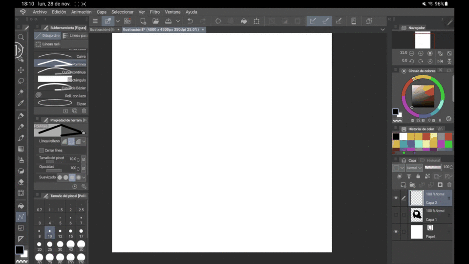Image resolution: width=469 pixels, height=264 pixels.
Task: Click the Undo arrow in command bar
Action: click(190, 21)
